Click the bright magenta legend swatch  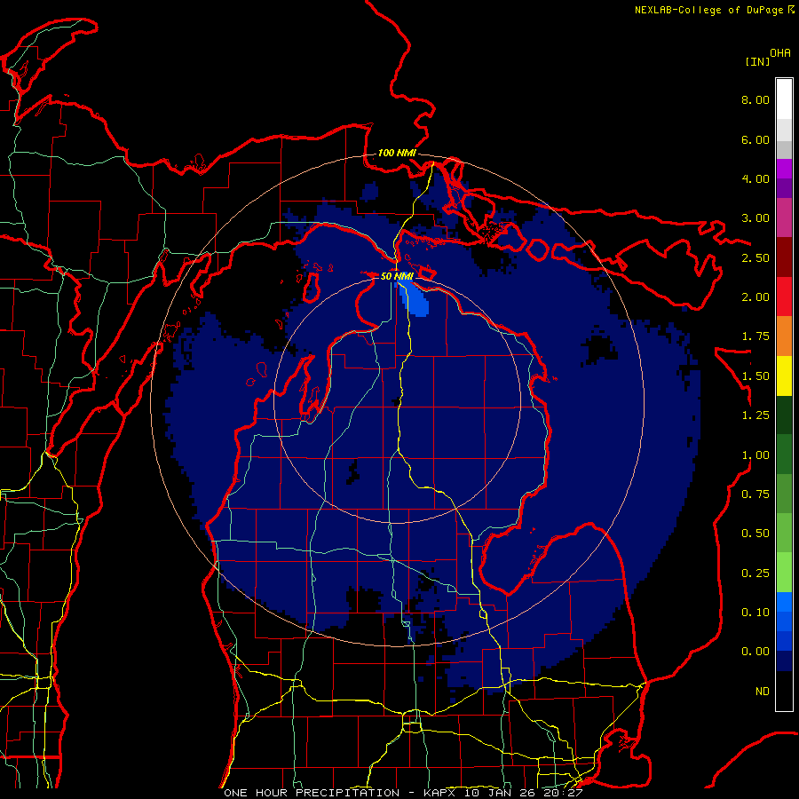tap(784, 170)
